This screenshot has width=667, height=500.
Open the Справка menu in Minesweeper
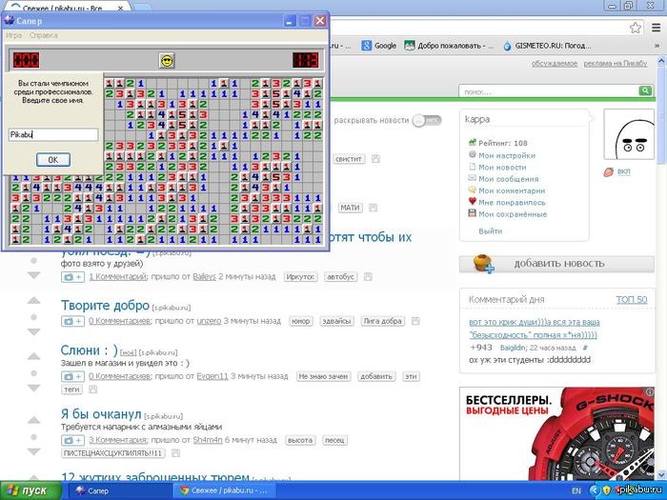click(x=44, y=35)
